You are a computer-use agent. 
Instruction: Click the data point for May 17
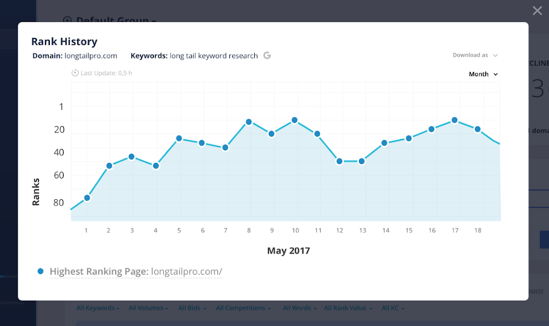click(x=455, y=120)
